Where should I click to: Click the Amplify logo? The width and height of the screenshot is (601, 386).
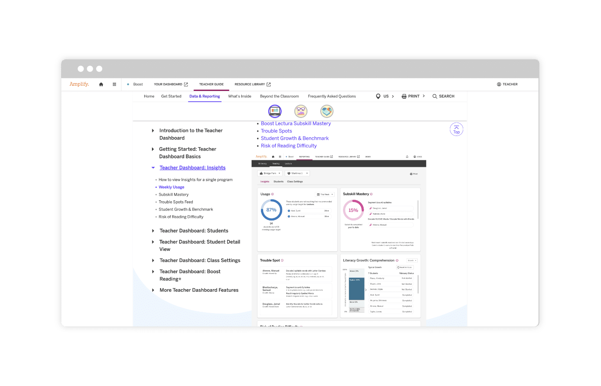click(79, 84)
